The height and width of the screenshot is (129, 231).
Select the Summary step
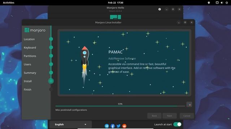pos(30,73)
